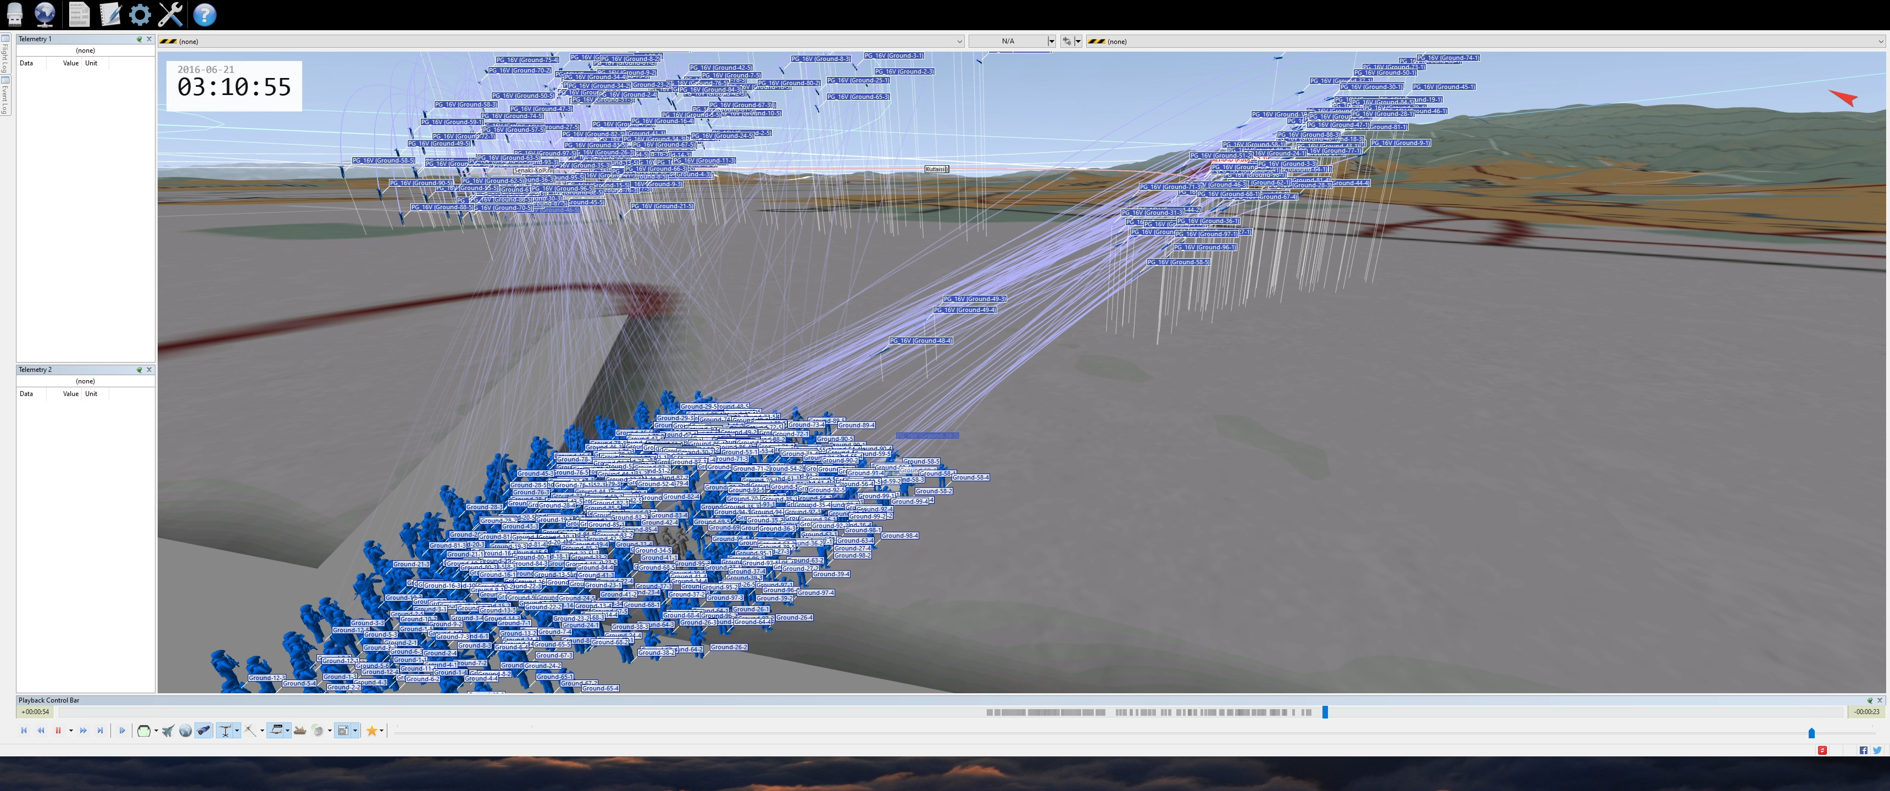Expand the first (none) object selector dropdown
Image resolution: width=1890 pixels, height=791 pixels.
(x=959, y=41)
